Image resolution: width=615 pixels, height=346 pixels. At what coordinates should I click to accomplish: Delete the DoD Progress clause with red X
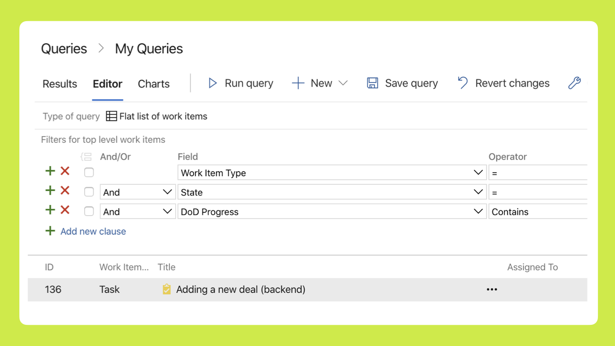64,209
